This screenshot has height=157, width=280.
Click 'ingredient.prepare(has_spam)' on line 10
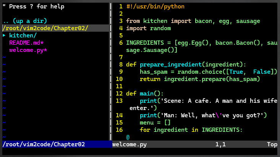coord(212,79)
